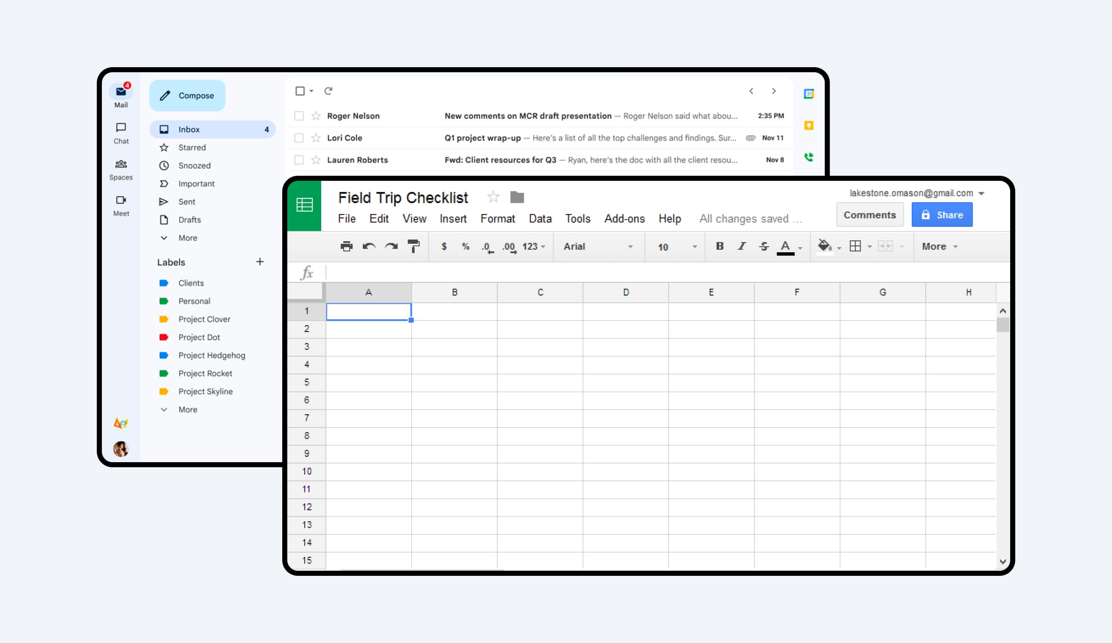Open the Inbox folder
The image size is (1112, 643).
point(213,130)
